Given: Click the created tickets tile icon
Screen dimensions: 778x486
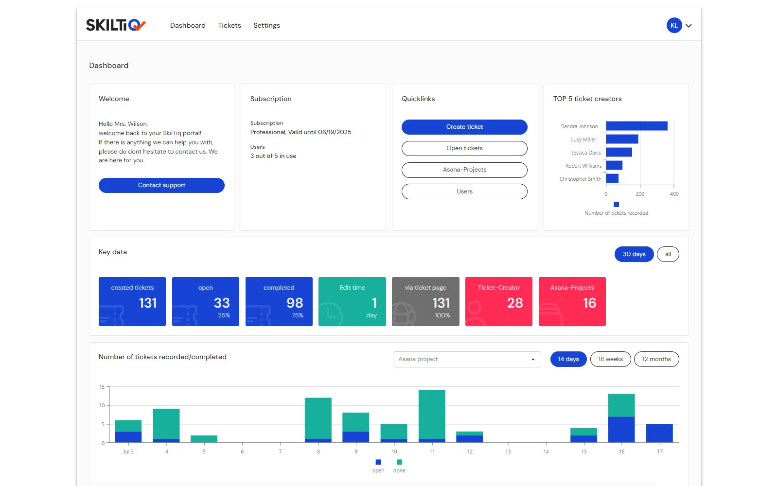Looking at the screenshot, I should pos(111,315).
